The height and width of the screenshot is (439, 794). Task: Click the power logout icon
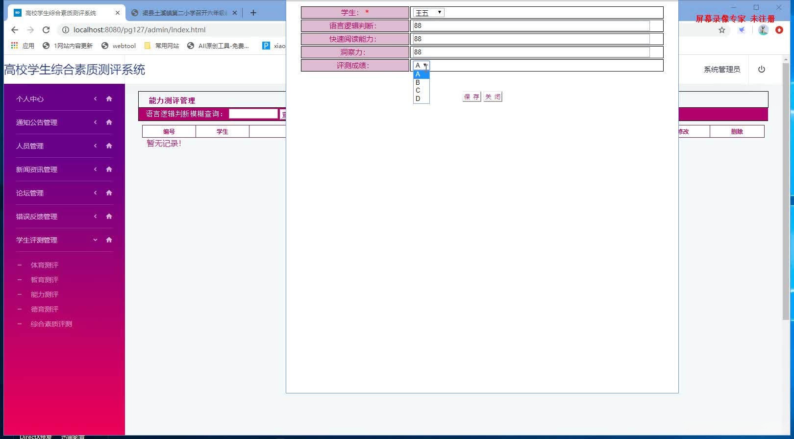pyautogui.click(x=762, y=69)
